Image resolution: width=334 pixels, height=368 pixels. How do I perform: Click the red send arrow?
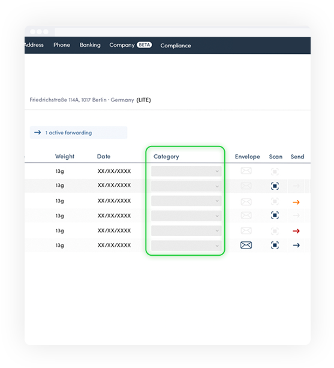pos(296,231)
